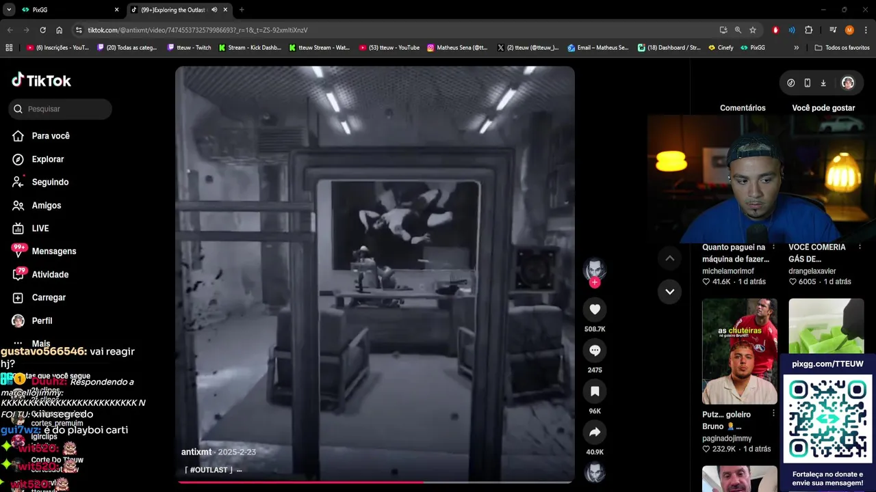Click the TikTok coins icon in the top pill

[x=791, y=83]
